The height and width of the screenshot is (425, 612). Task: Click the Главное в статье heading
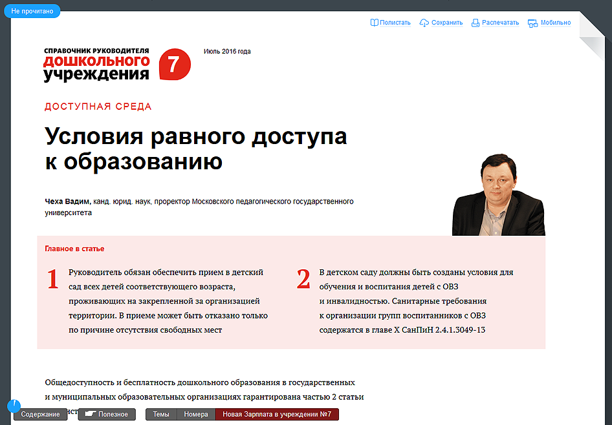pyautogui.click(x=74, y=249)
